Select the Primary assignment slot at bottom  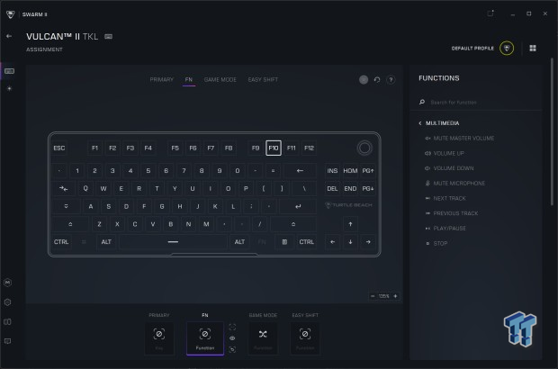[x=159, y=338]
